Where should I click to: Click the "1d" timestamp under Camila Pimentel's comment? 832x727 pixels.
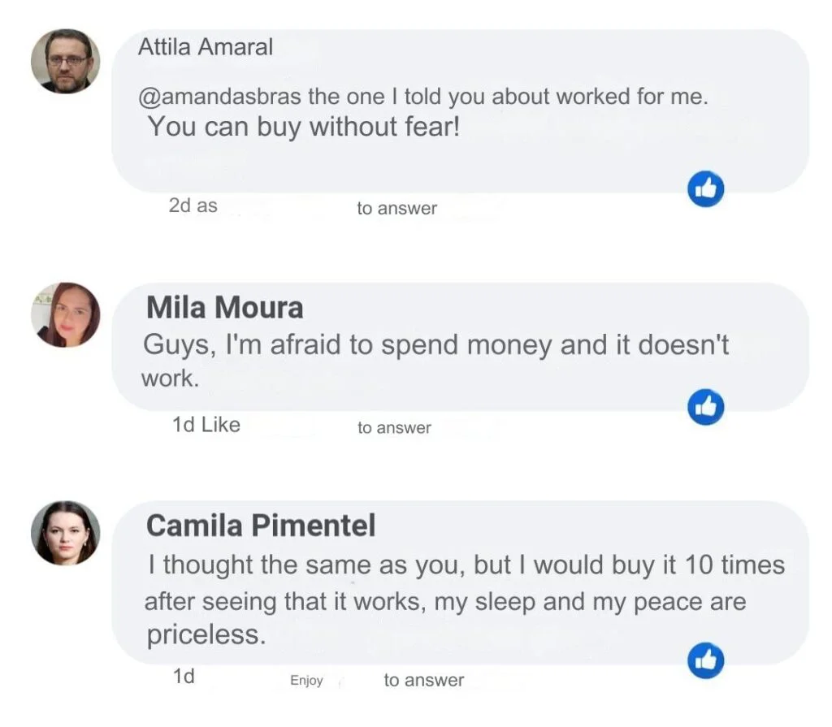click(184, 677)
